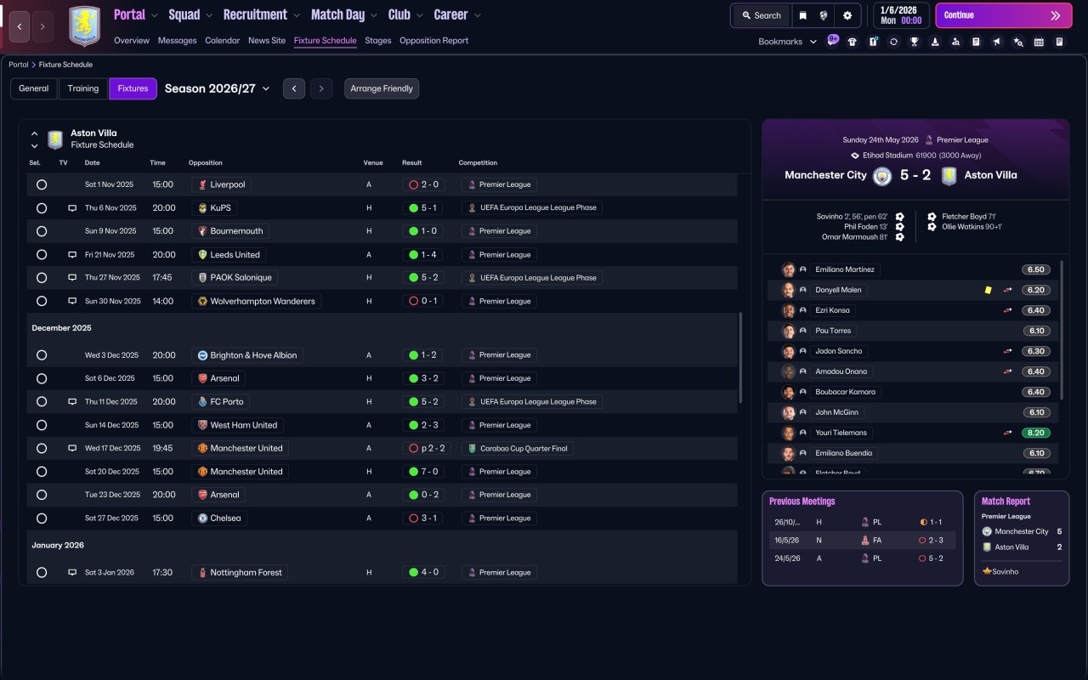Click the Liverpool club badge icon
This screenshot has height=680, width=1088.
(202, 184)
